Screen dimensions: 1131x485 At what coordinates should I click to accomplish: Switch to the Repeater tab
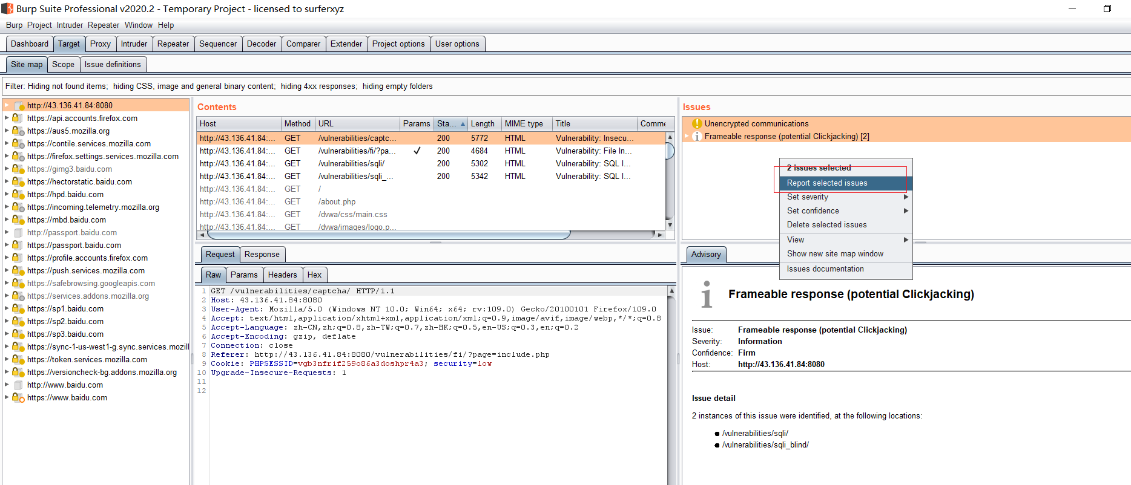[x=173, y=44]
